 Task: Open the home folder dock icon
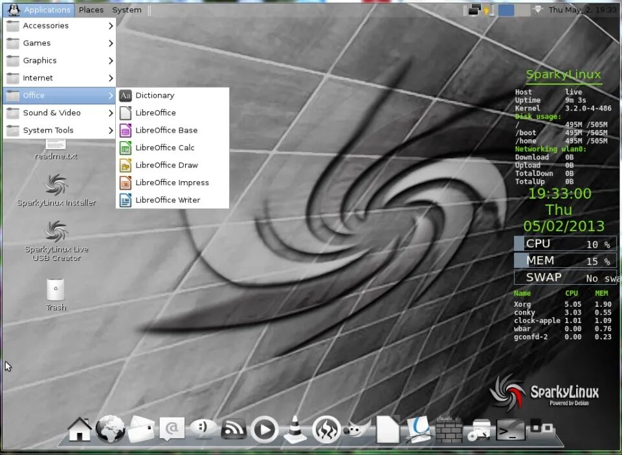tap(80, 429)
